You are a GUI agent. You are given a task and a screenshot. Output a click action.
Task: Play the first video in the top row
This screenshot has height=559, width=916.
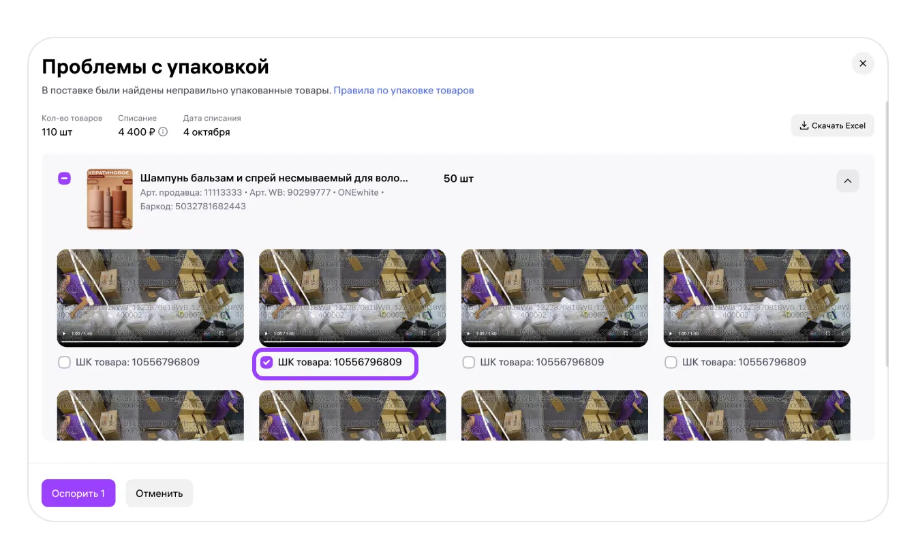tap(64, 333)
